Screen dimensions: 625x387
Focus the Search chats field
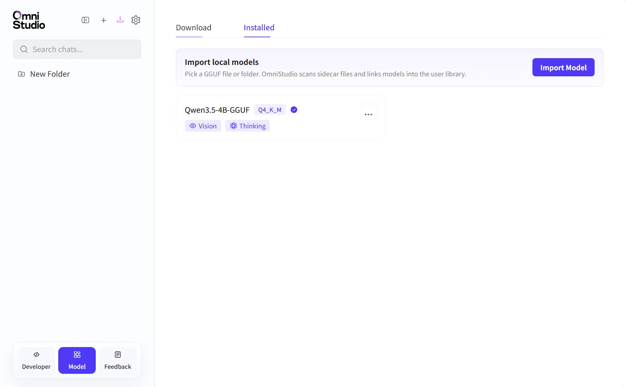(x=77, y=49)
